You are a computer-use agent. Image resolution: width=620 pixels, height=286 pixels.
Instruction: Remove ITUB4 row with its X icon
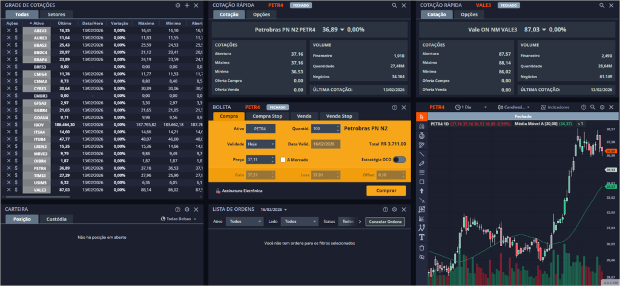[8, 139]
